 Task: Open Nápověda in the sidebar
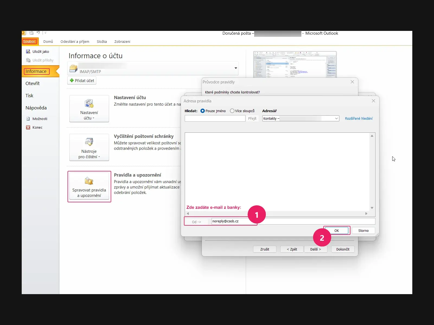(x=36, y=108)
